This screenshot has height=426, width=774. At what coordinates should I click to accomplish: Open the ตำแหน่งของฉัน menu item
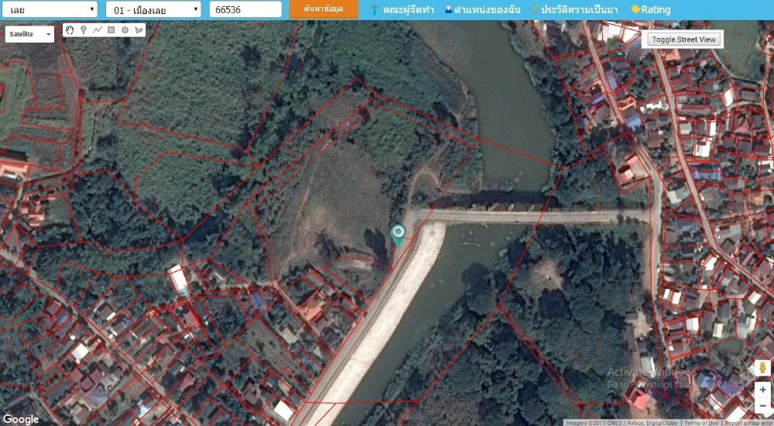[x=481, y=10]
